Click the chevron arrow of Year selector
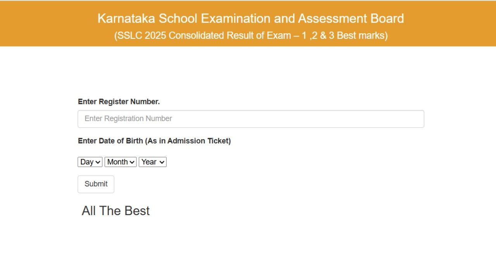Screen dimensions: 496x279 (162, 162)
